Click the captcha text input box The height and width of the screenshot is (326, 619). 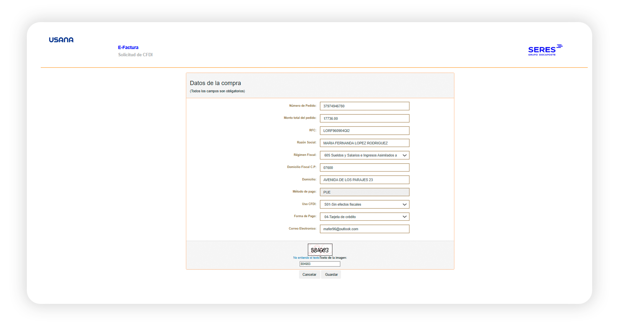point(320,264)
